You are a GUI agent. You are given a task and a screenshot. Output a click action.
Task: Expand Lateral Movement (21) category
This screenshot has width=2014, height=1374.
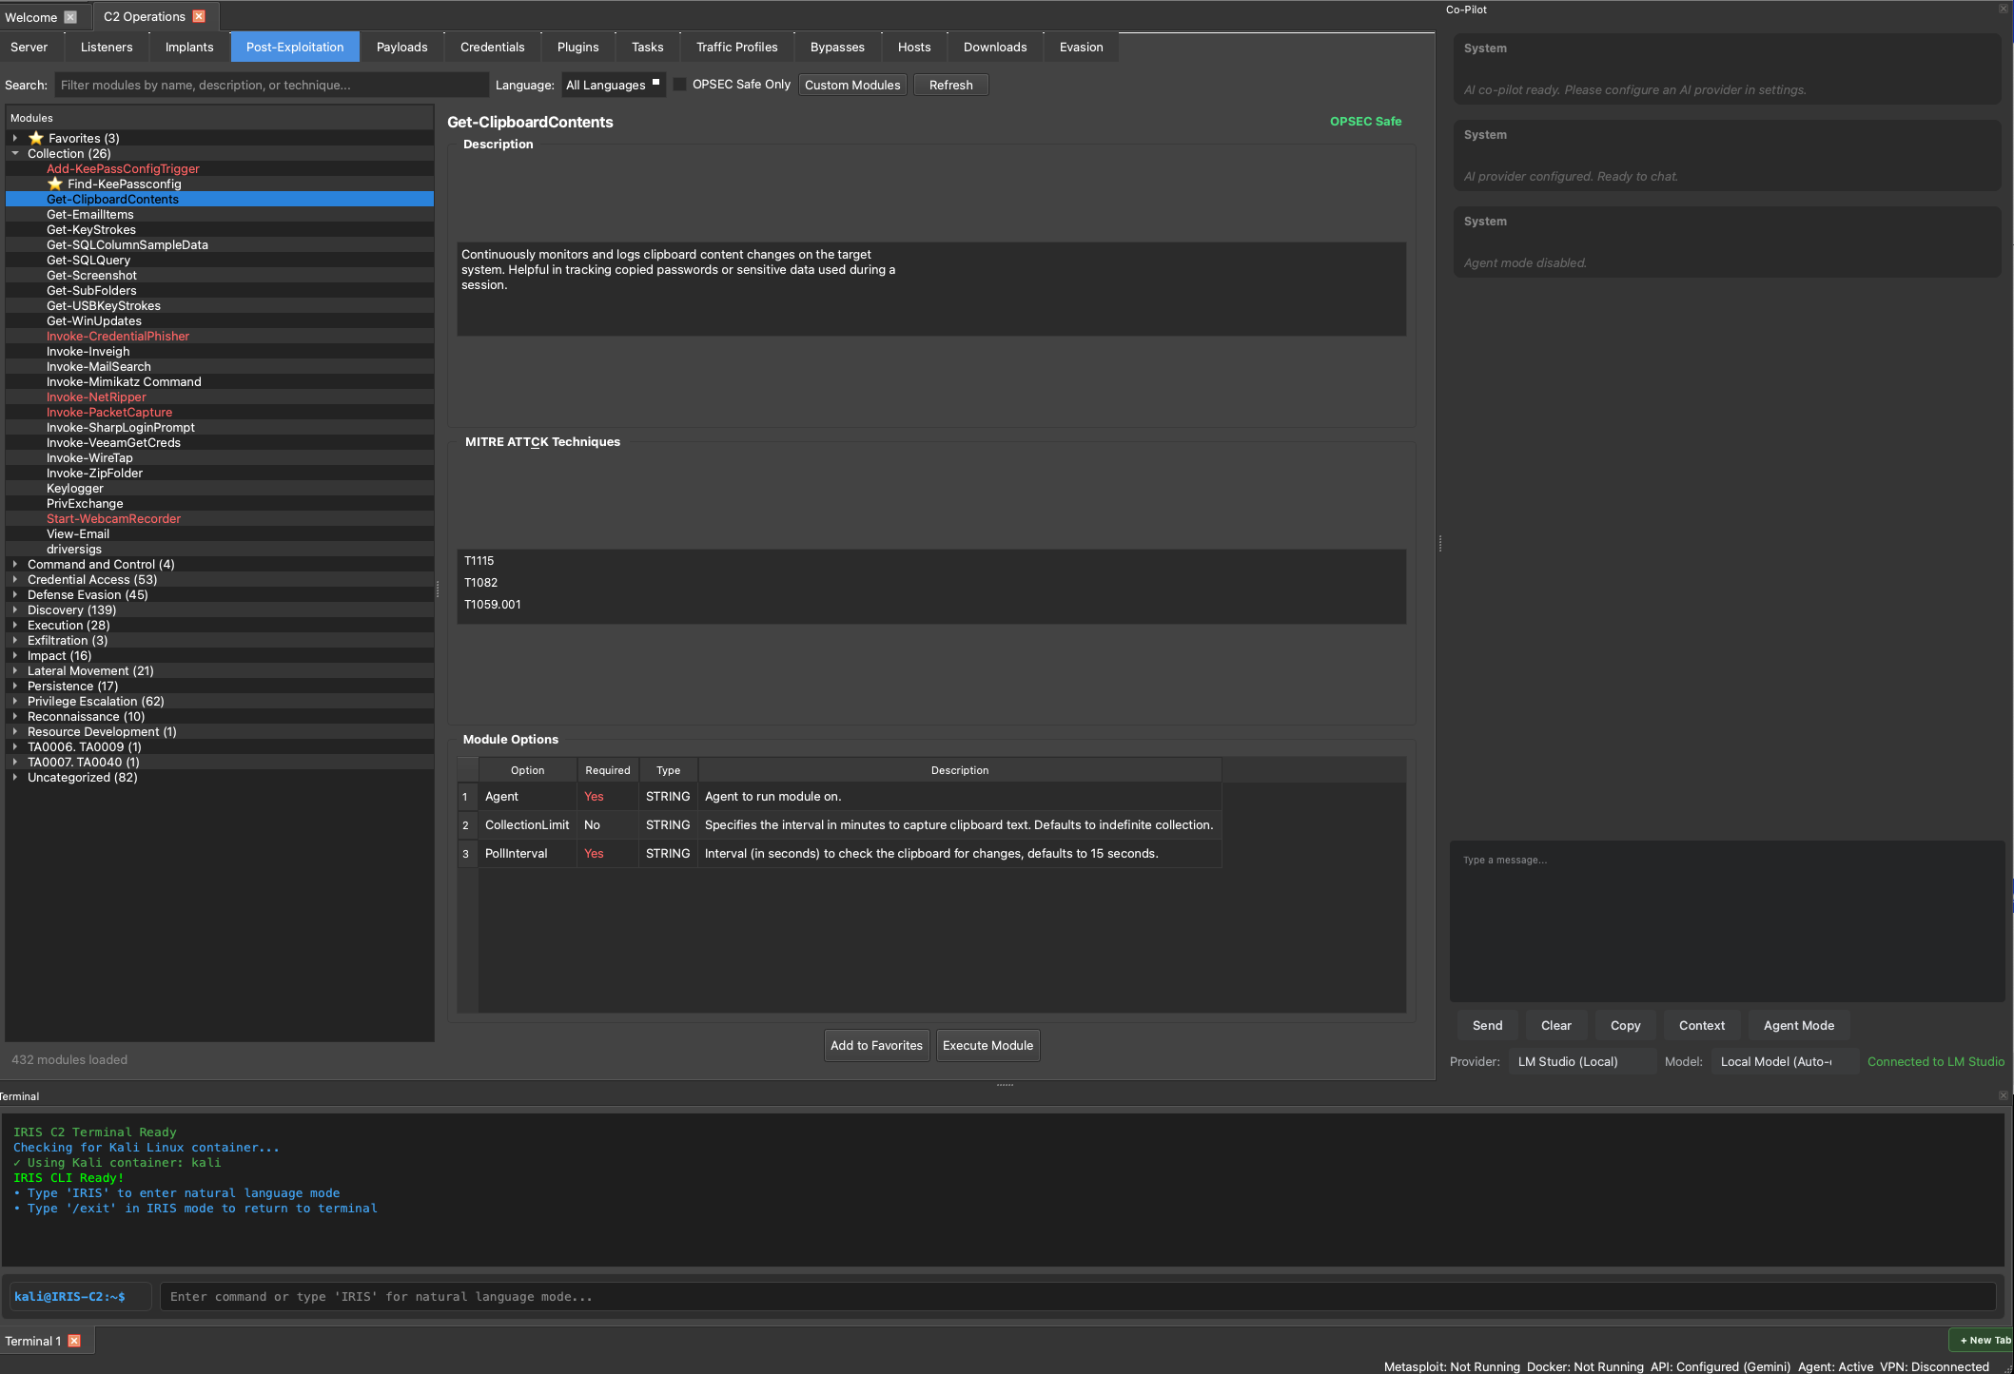click(x=15, y=670)
